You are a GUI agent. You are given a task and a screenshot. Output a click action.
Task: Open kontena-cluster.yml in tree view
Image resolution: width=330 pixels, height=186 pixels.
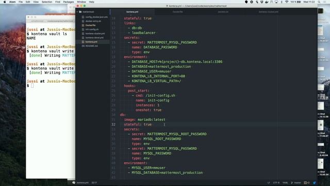click(95, 34)
